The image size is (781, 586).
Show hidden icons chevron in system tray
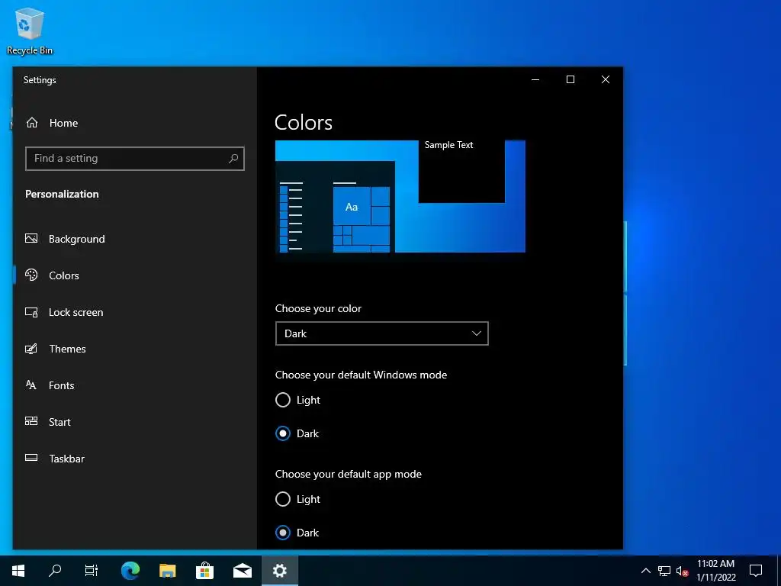pyautogui.click(x=645, y=571)
